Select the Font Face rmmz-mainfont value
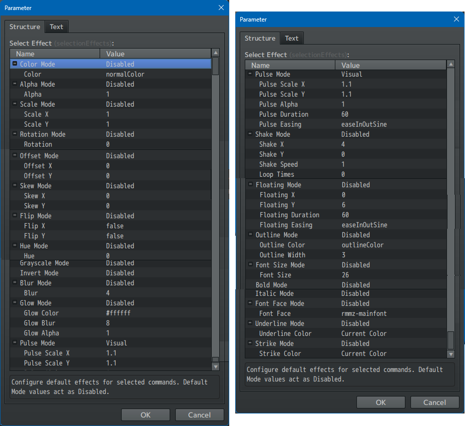The width and height of the screenshot is (465, 426). [x=364, y=313]
